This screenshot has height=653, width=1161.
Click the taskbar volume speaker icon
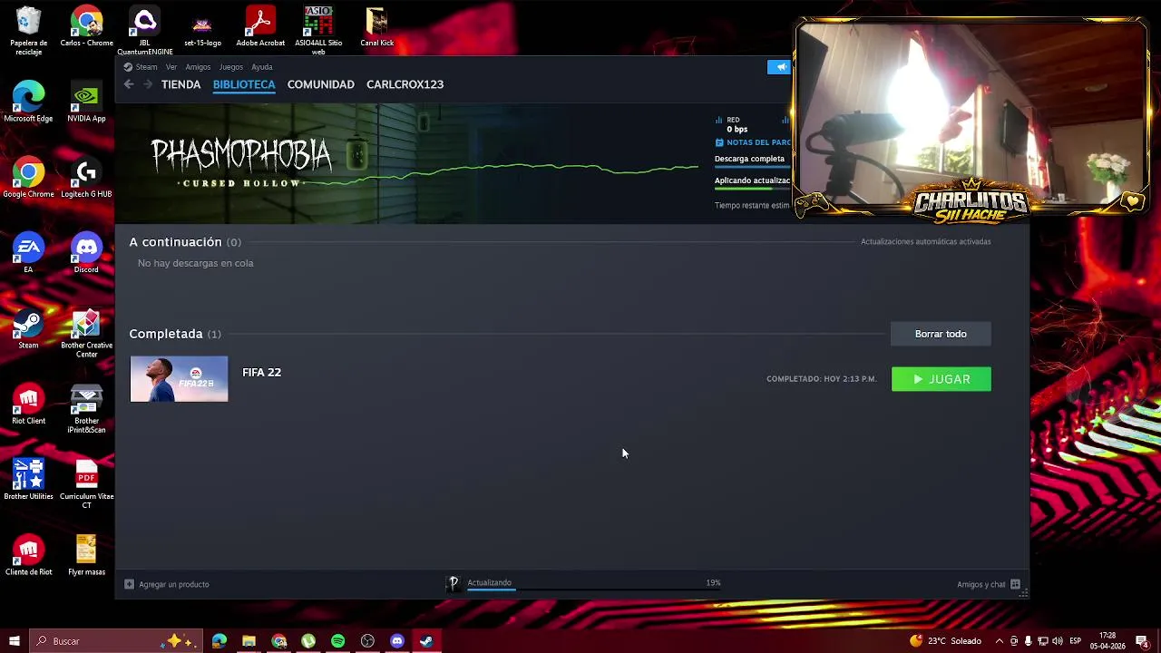[x=1058, y=641]
